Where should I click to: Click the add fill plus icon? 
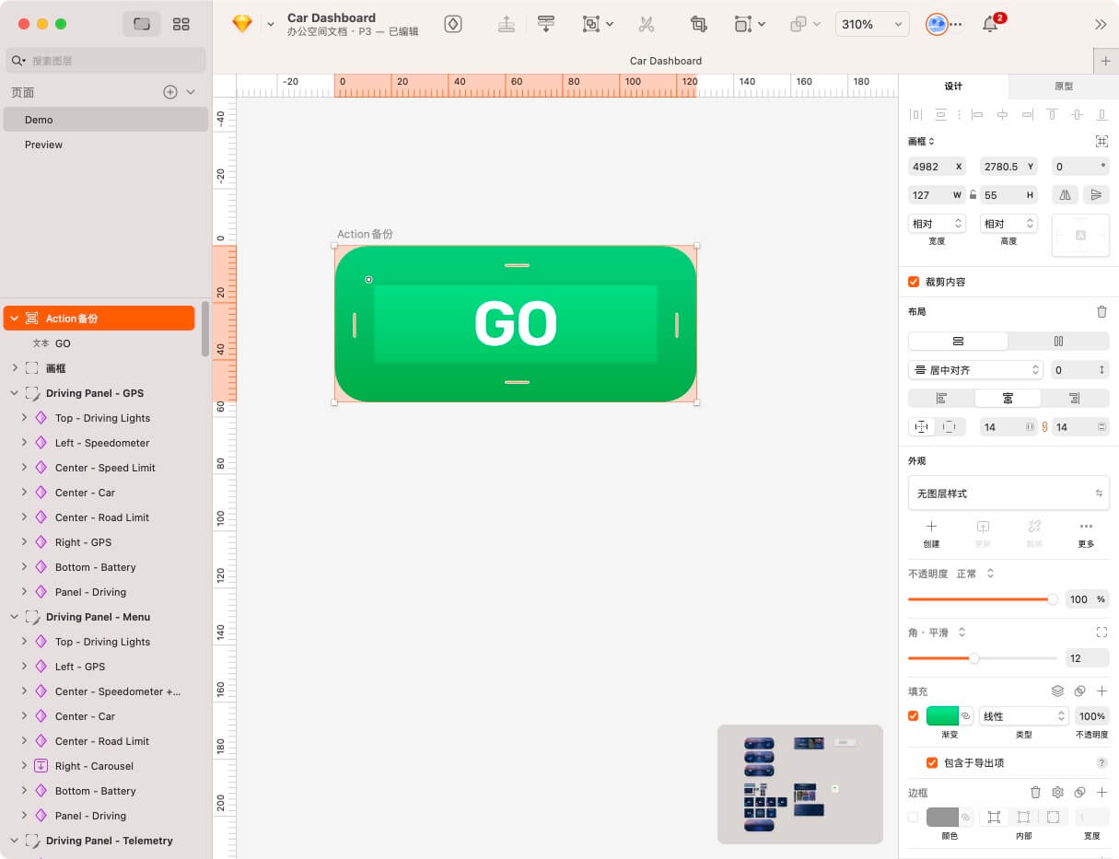click(x=1102, y=691)
